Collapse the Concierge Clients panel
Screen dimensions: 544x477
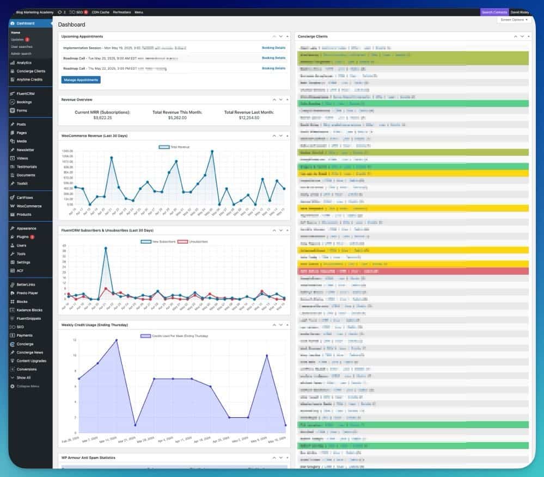point(528,36)
